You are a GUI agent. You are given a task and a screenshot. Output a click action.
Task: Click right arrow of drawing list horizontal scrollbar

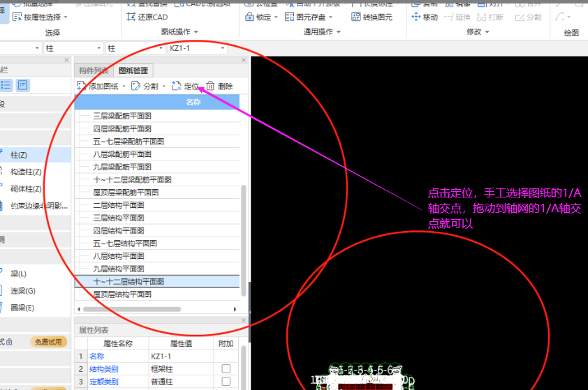[x=235, y=310]
